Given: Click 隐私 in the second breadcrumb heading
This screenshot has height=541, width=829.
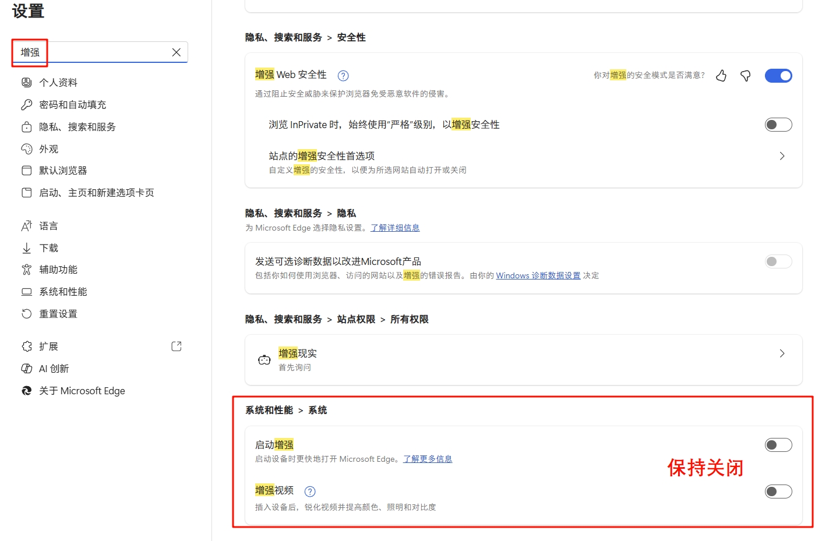Looking at the screenshot, I should [x=347, y=213].
